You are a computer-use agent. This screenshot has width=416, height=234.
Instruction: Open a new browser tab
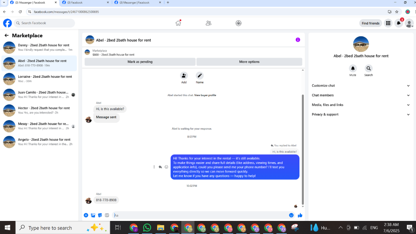(x=168, y=2)
